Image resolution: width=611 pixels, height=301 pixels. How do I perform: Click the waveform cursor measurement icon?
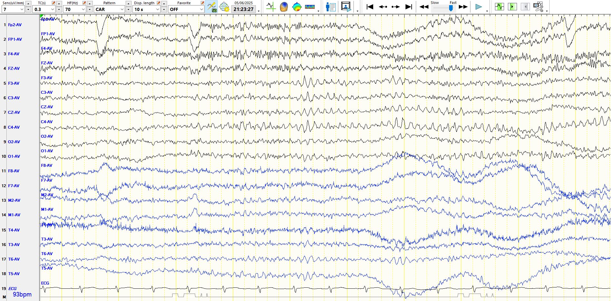[x=271, y=7]
